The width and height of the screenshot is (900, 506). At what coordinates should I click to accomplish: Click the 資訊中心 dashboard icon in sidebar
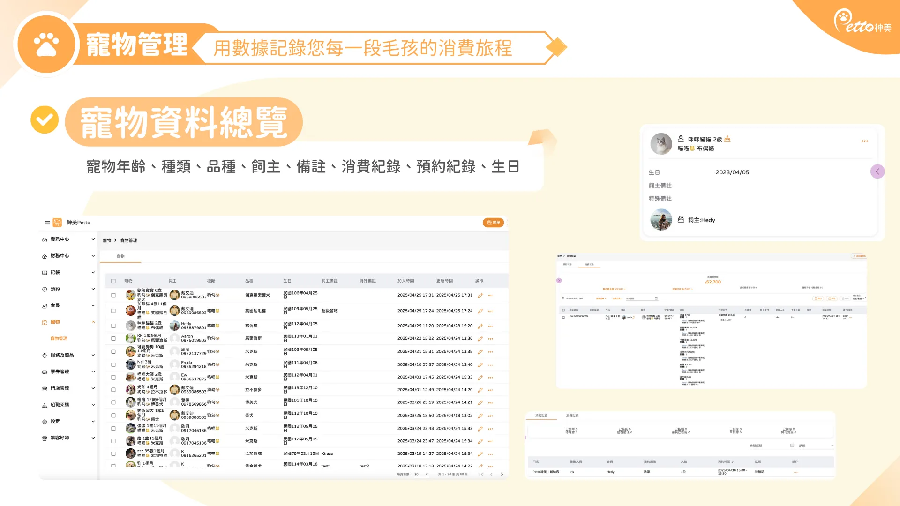pyautogui.click(x=45, y=239)
